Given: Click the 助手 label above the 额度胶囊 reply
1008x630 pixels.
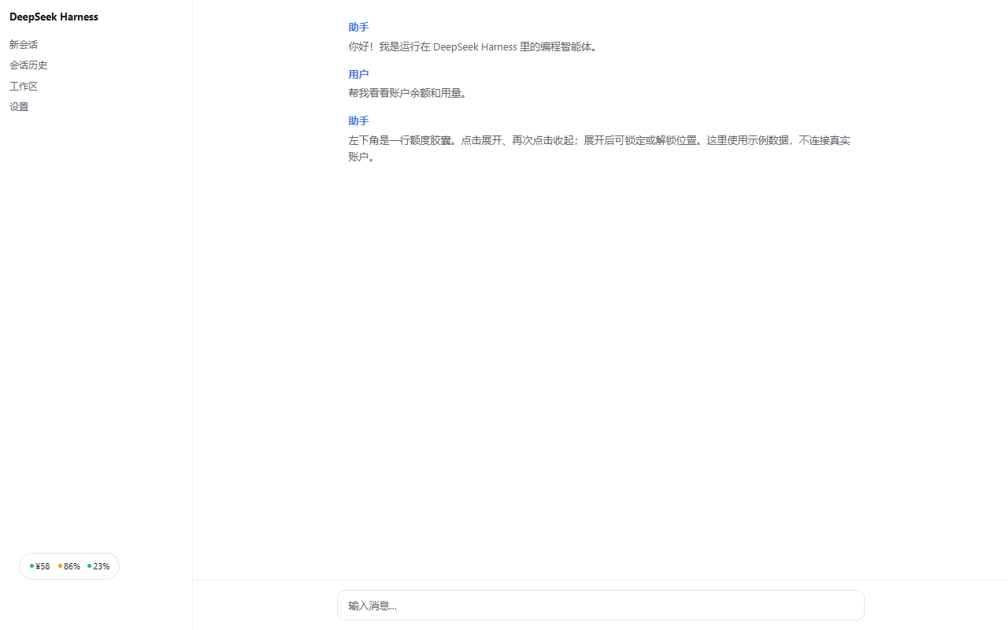Looking at the screenshot, I should click(x=358, y=121).
